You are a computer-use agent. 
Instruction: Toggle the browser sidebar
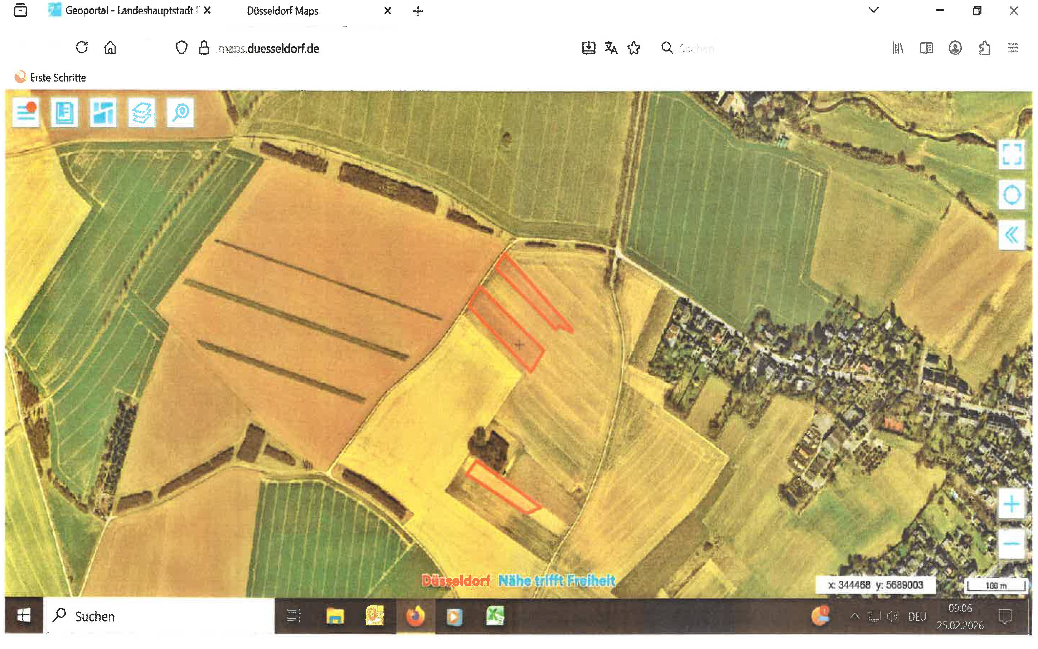click(x=926, y=48)
